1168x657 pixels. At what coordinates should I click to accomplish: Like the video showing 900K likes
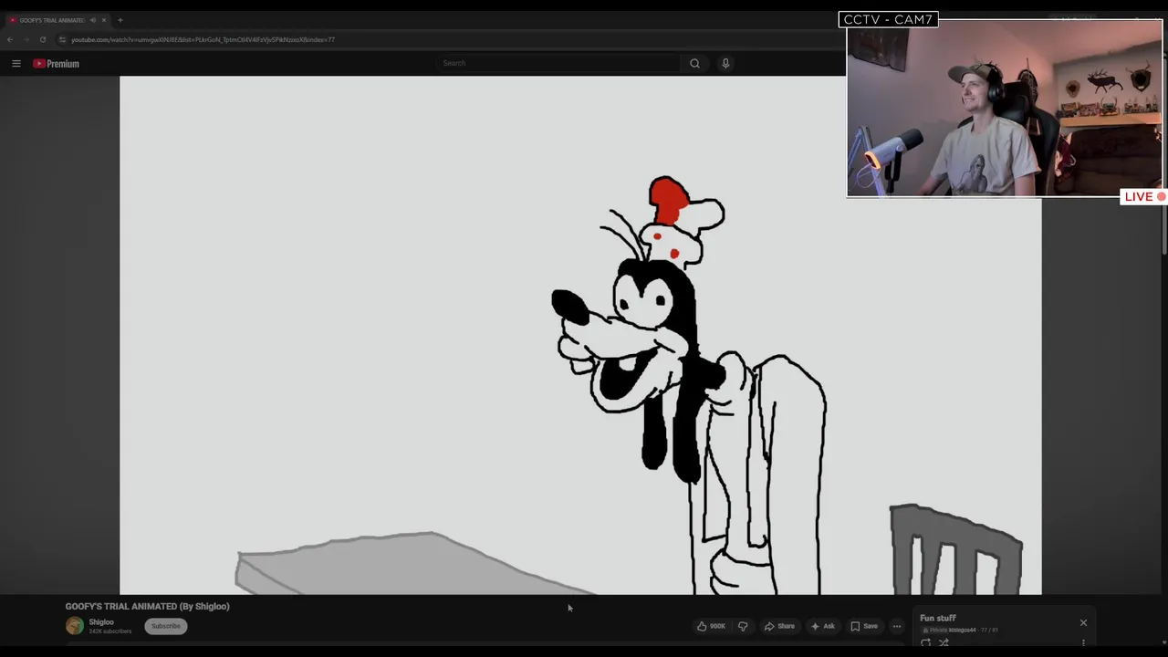712,626
